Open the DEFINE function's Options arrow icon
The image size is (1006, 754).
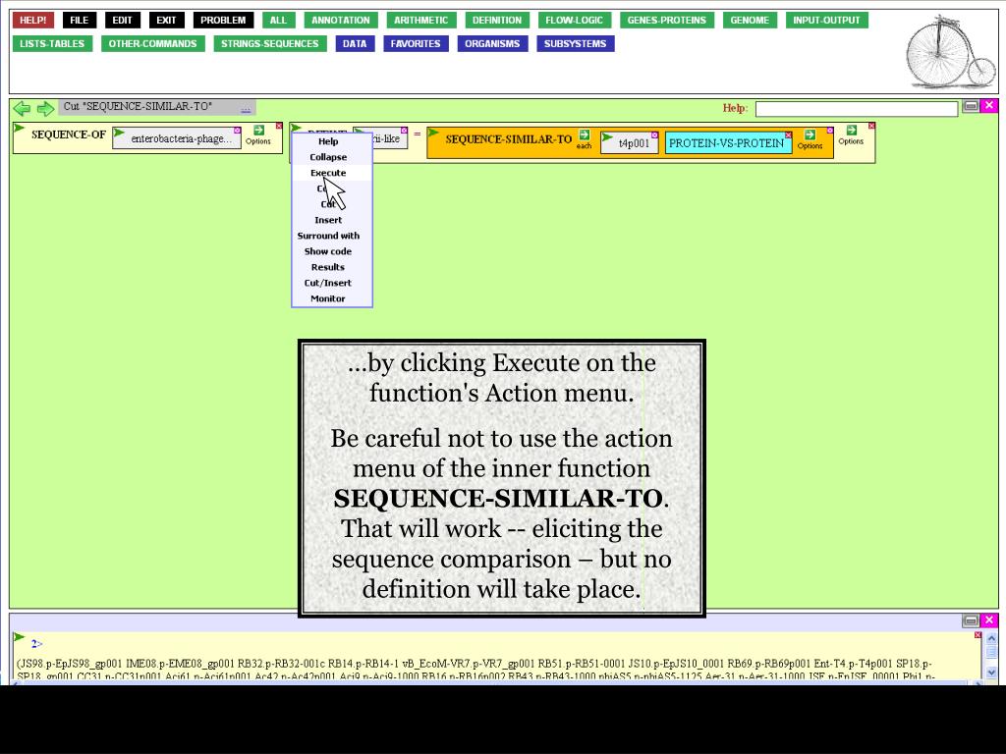pos(852,131)
